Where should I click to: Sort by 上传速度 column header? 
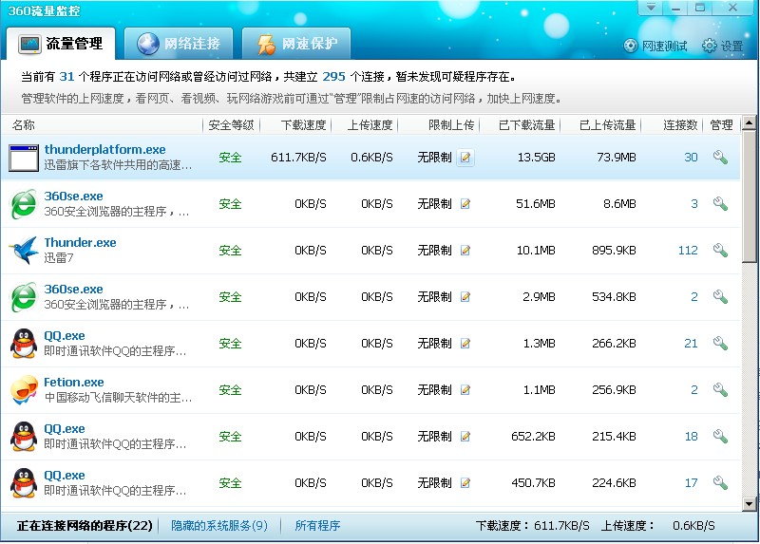coord(370,125)
